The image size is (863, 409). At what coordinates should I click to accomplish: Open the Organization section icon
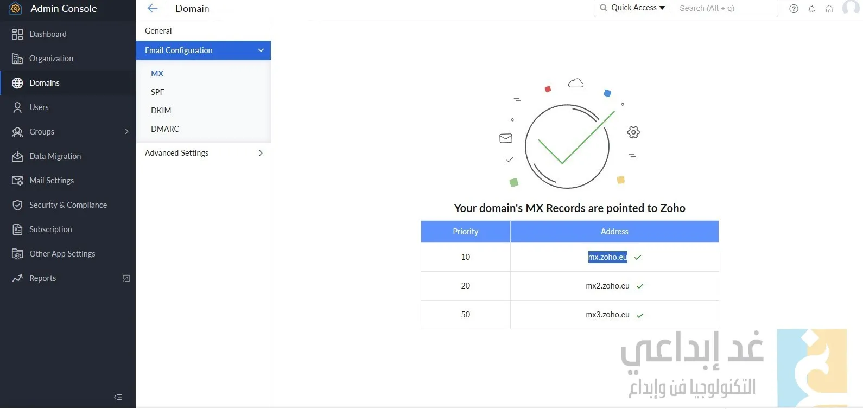pyautogui.click(x=17, y=59)
